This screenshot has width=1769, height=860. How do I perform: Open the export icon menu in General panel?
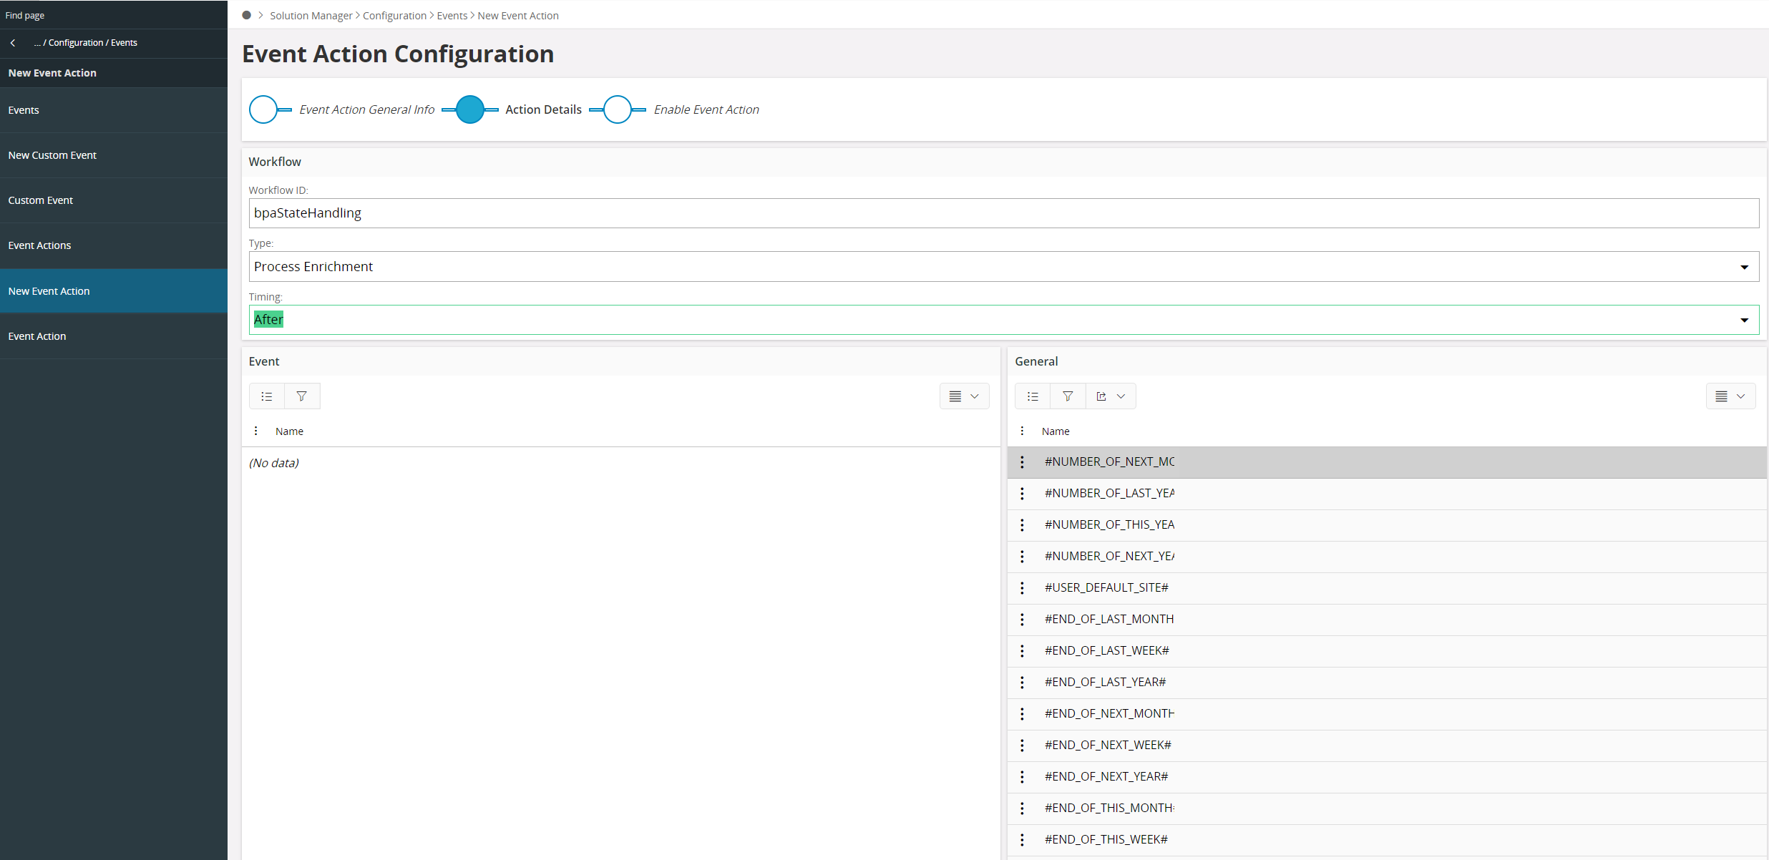pyautogui.click(x=1111, y=396)
